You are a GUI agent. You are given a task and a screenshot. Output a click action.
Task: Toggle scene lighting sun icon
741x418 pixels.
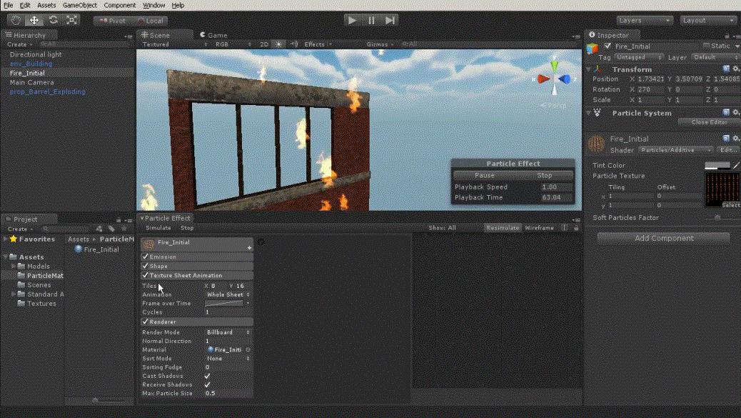279,44
